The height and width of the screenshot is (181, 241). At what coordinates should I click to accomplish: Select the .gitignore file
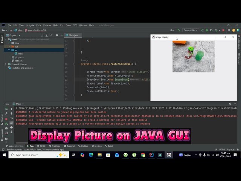(18, 57)
